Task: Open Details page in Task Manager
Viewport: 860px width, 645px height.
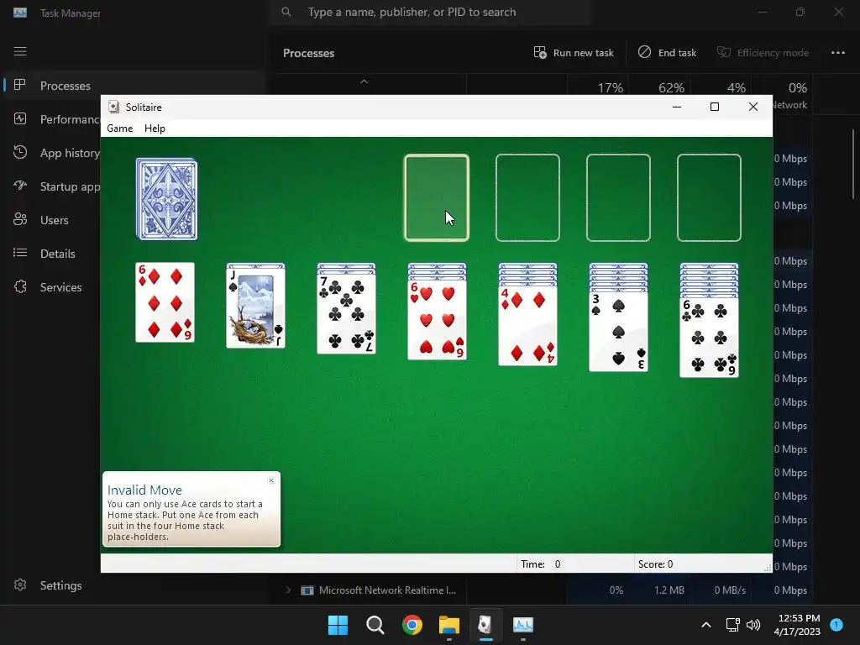Action: click(x=52, y=254)
